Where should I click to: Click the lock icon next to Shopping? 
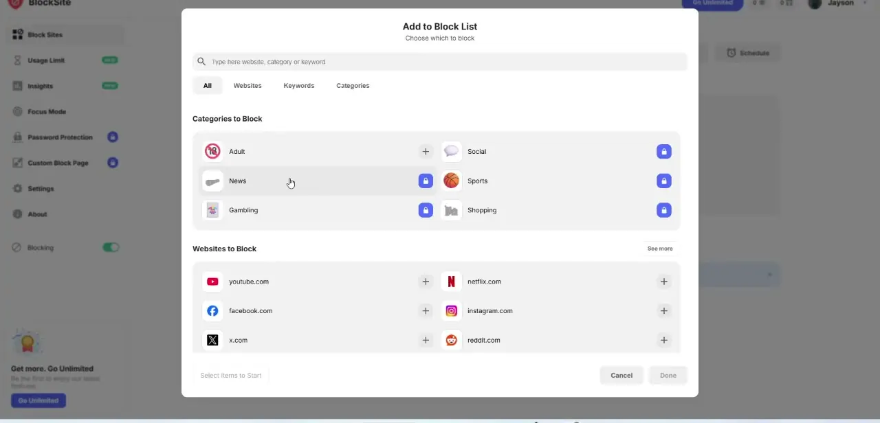pos(663,210)
